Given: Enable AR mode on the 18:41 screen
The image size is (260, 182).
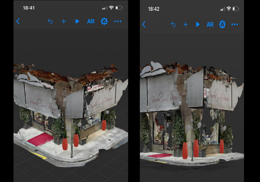Looking at the screenshot, I should pyautogui.click(x=91, y=21).
